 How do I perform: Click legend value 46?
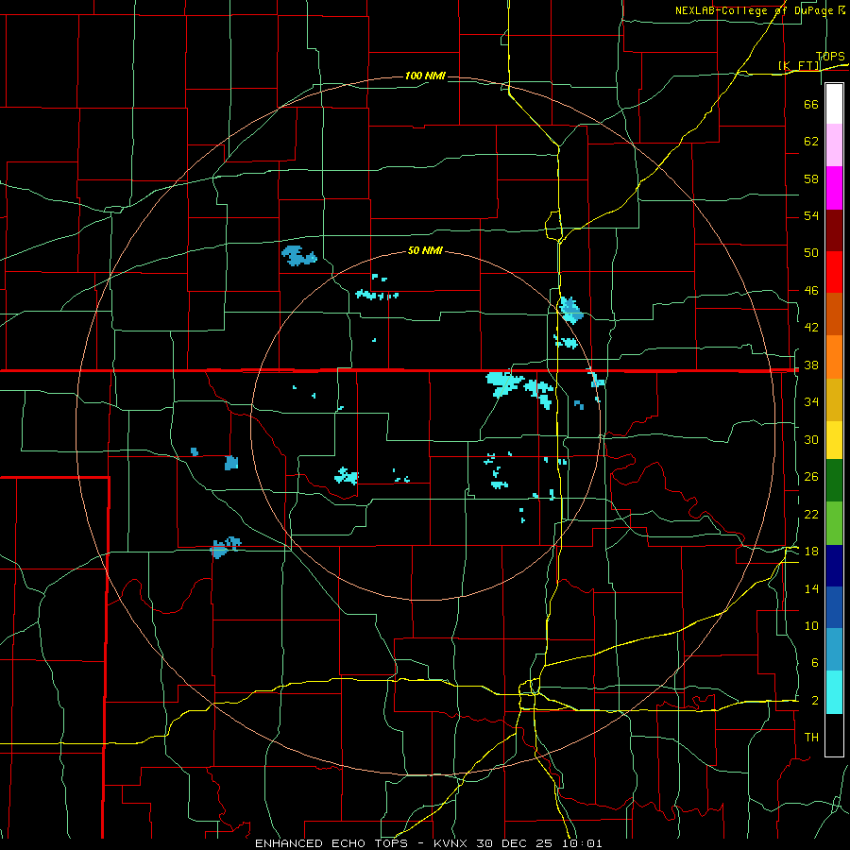(x=811, y=291)
